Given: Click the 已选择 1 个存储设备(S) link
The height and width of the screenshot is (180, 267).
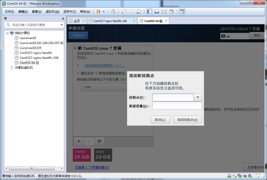Looking at the screenshot, I should pyautogui.click(x=92, y=167).
